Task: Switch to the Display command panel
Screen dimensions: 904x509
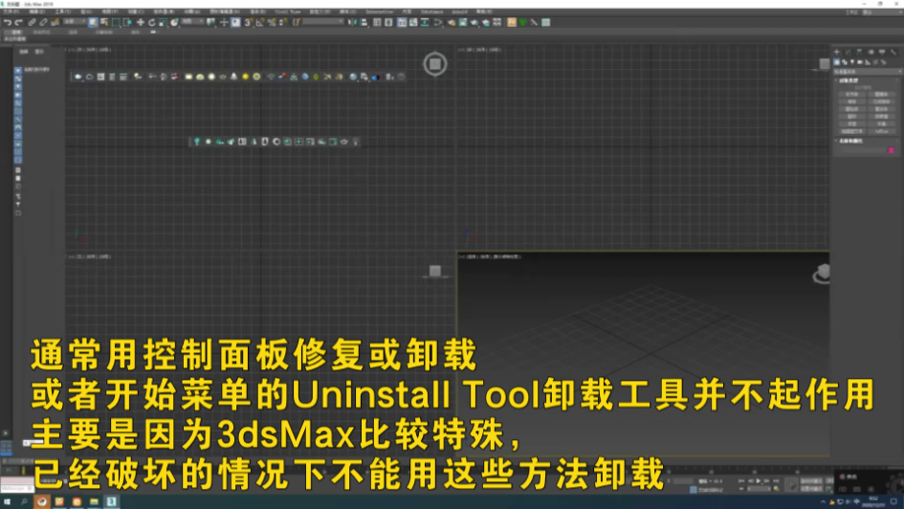Action: point(881,52)
